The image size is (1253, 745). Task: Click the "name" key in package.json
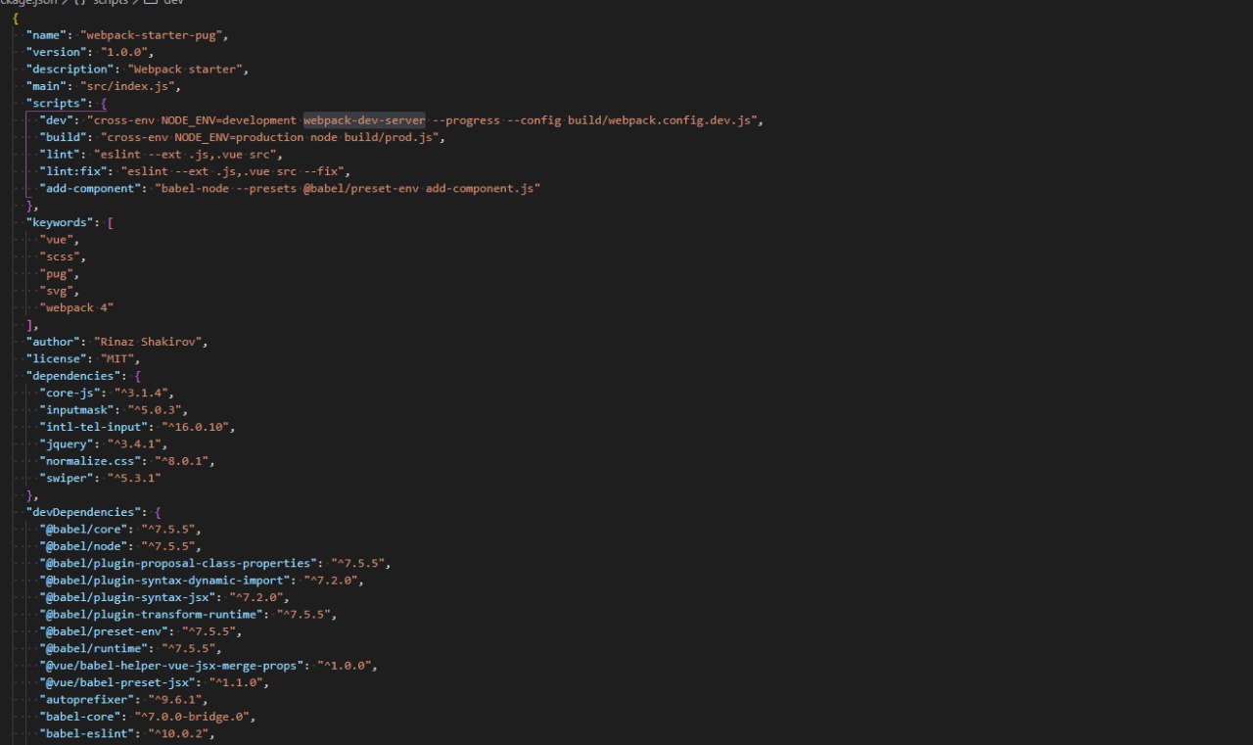click(x=45, y=35)
